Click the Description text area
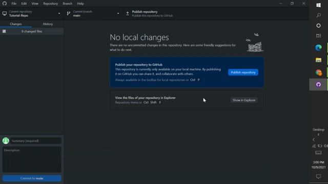The image size is (328, 184). 32,159
